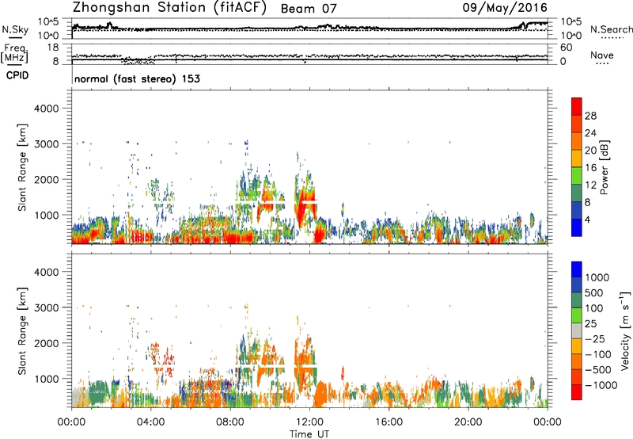Select the 16 label on power colorbar
This screenshot has height=439, width=633.
pos(590,168)
